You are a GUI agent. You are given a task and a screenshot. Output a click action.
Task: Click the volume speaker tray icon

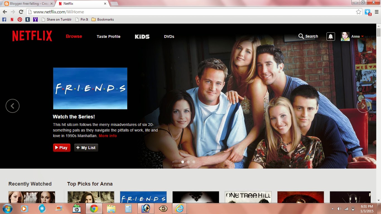click(x=339, y=209)
